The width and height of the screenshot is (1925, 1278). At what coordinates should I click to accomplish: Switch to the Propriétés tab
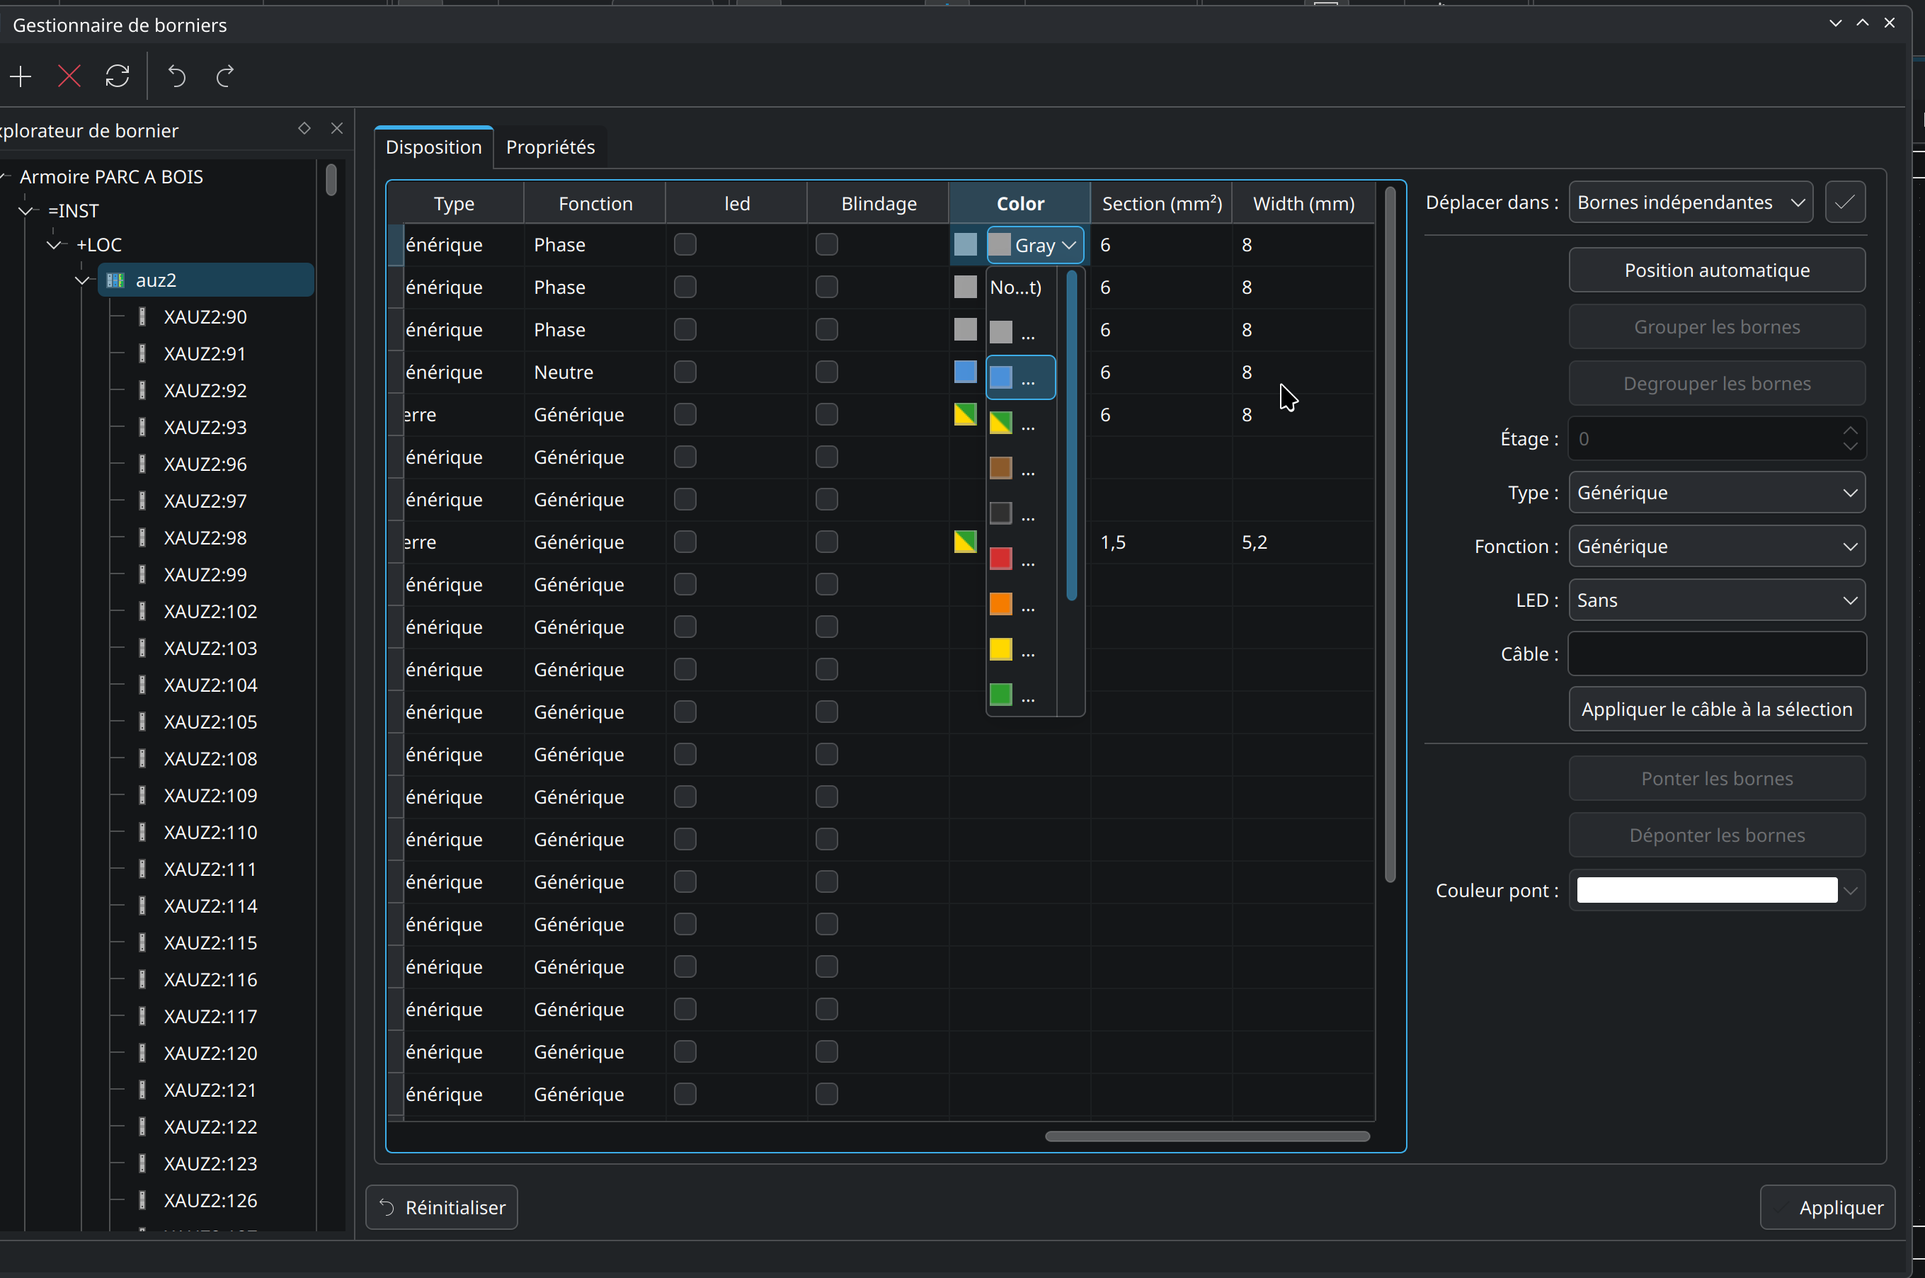point(550,147)
